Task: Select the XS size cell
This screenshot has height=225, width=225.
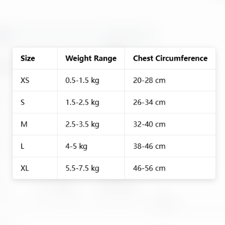Action: coord(35,80)
